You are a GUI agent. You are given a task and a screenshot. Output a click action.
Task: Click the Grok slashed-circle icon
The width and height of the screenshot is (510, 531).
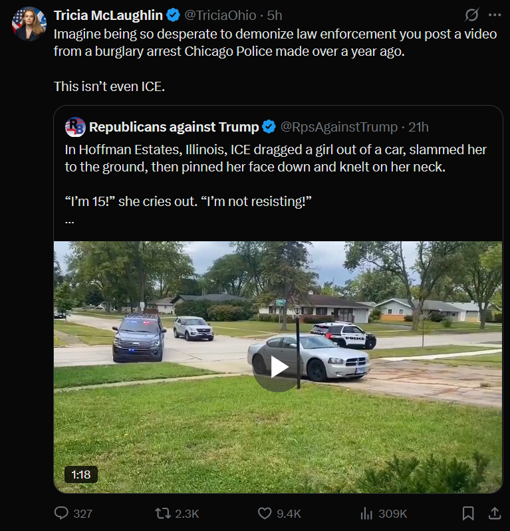click(x=471, y=15)
